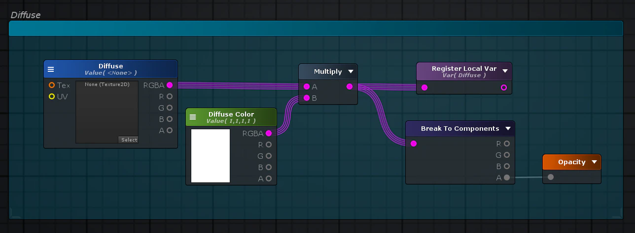Click the B output port of Diffuse Color

[x=269, y=168]
